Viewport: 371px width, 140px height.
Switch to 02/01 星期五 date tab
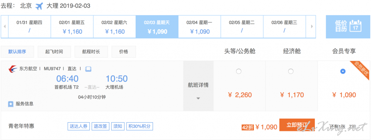(x=72, y=26)
